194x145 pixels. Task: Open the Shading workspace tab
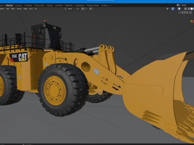coord(50,6)
